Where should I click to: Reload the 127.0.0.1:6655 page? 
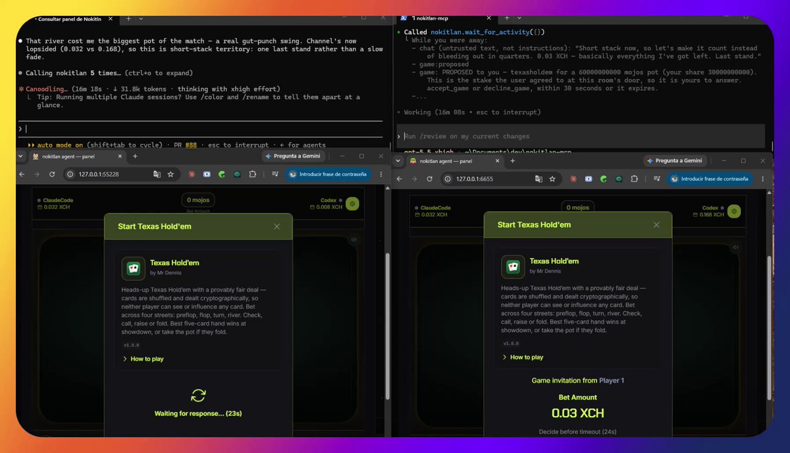tap(430, 179)
